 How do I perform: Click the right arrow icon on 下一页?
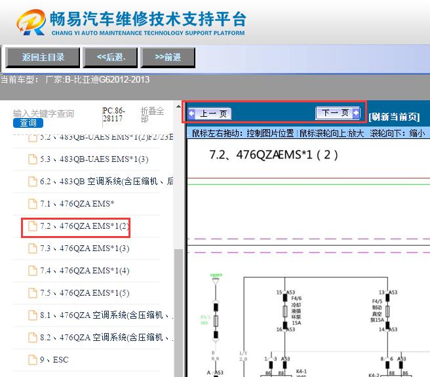[x=356, y=113]
